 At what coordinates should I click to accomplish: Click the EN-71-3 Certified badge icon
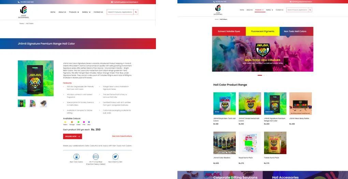96,156
